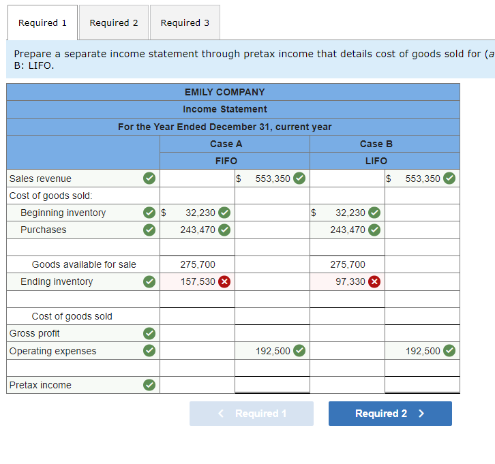Click green check beside Operating expenses label
The image size is (495, 464).
pyautogui.click(x=149, y=350)
